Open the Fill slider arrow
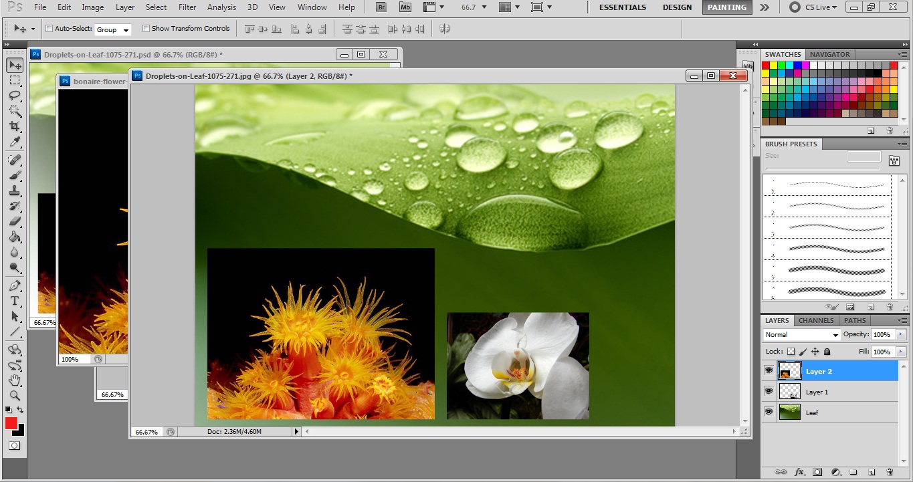Screen dimensions: 913x482 coord(900,352)
